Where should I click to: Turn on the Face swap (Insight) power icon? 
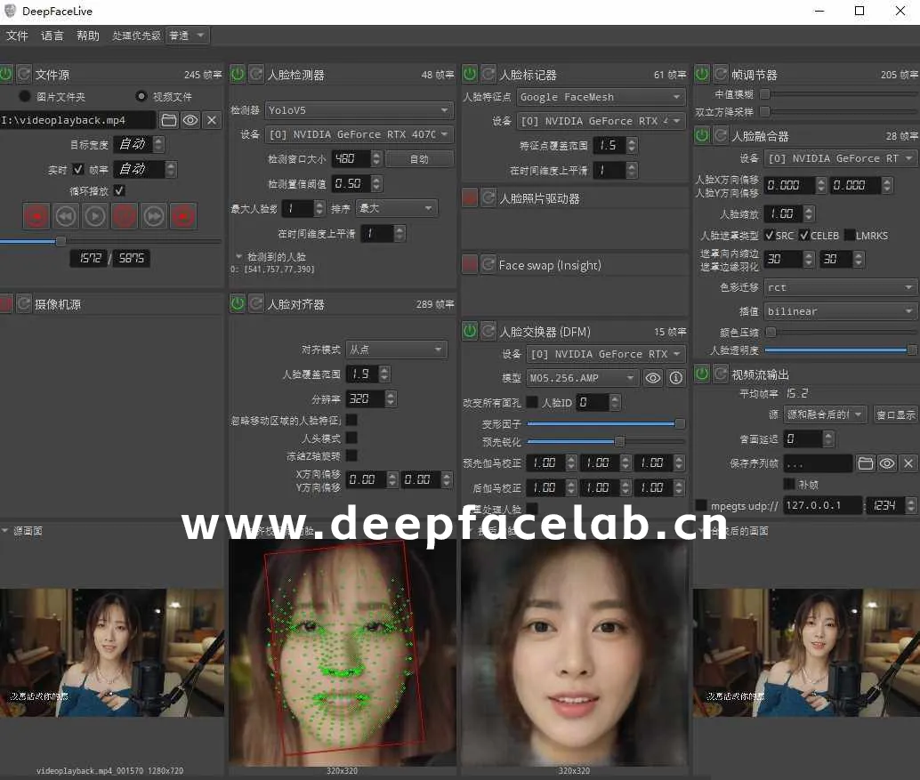coord(470,264)
